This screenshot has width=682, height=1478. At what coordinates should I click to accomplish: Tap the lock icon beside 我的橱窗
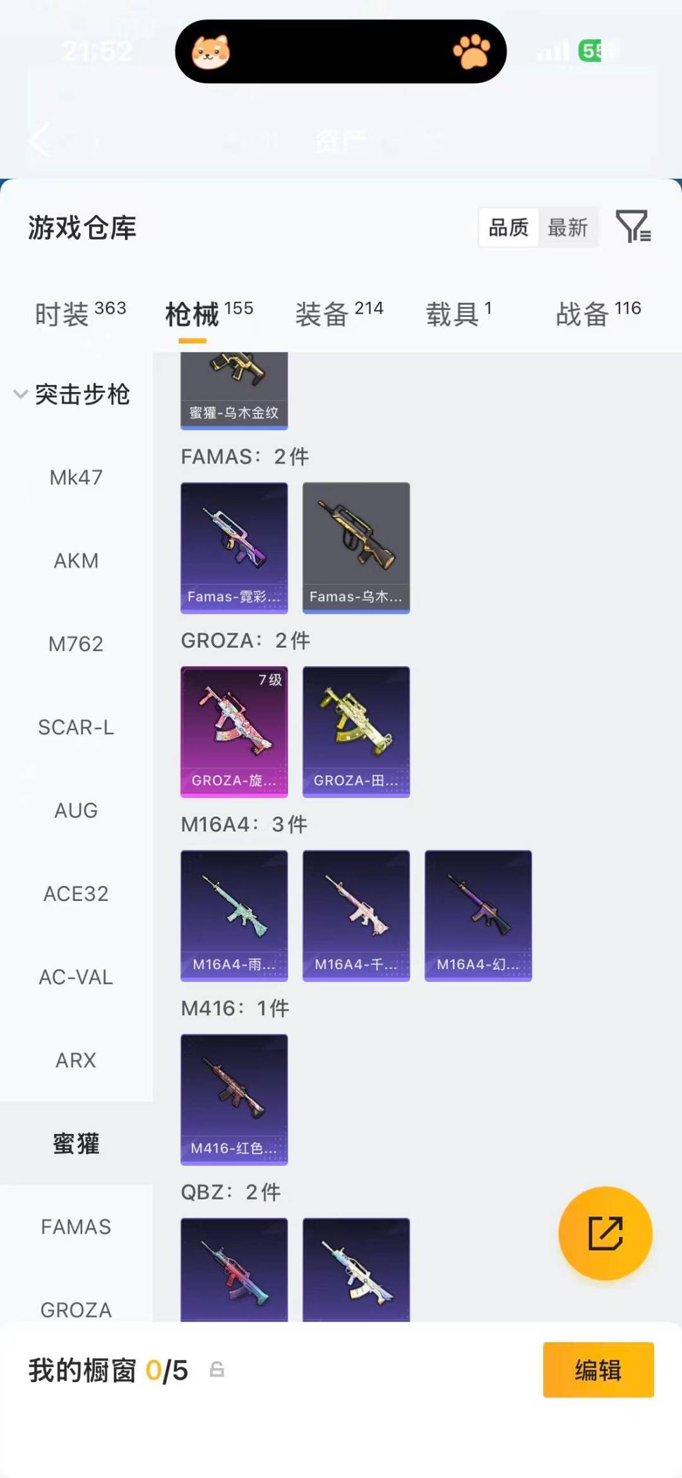(217, 1369)
